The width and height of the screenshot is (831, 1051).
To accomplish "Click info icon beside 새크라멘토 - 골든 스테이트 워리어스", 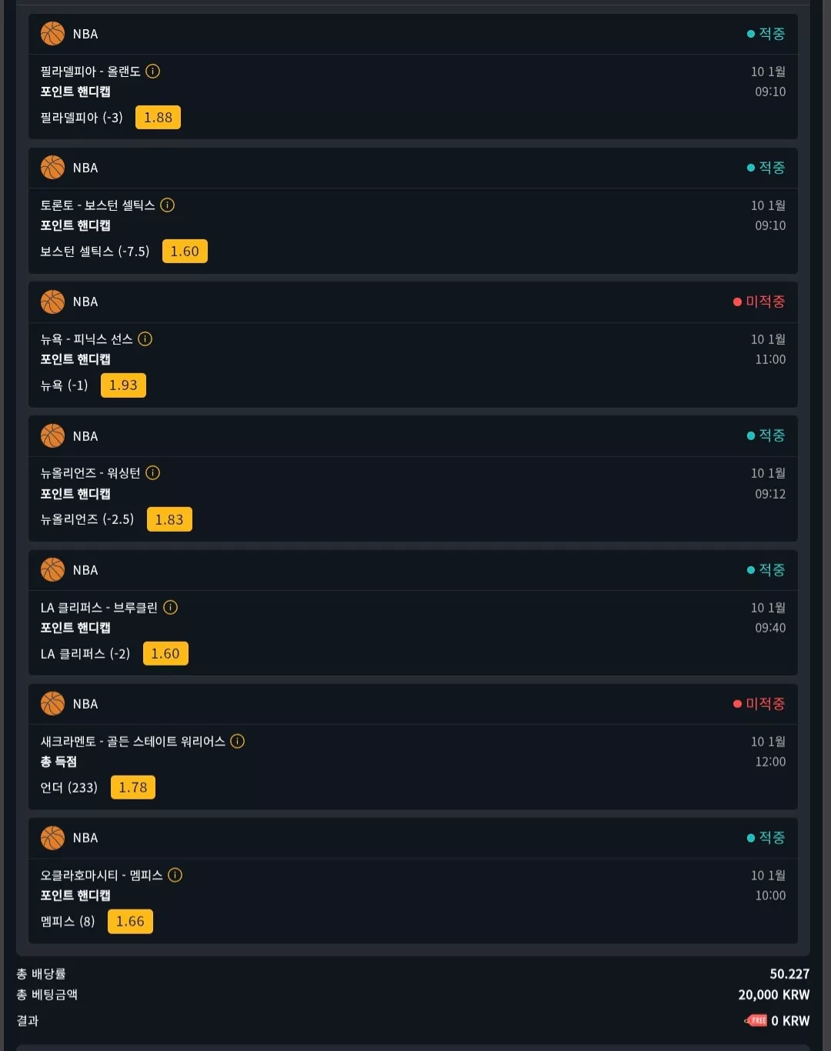I will pos(237,742).
